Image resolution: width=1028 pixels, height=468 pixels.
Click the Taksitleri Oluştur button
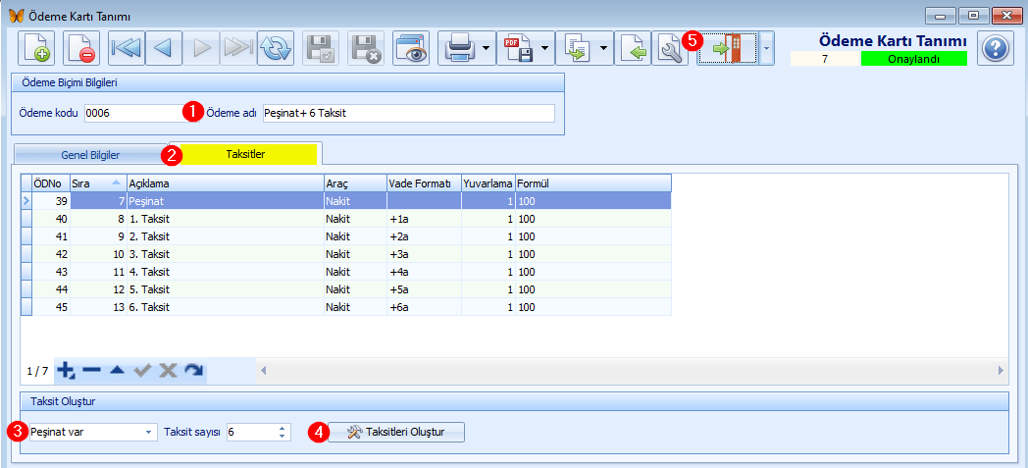[396, 432]
